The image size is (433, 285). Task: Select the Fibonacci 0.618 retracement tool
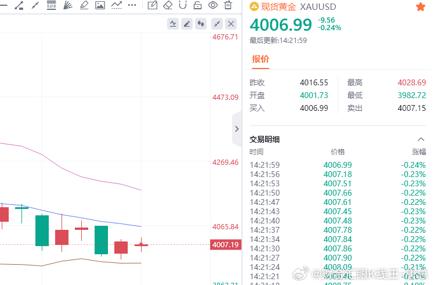[51, 5]
